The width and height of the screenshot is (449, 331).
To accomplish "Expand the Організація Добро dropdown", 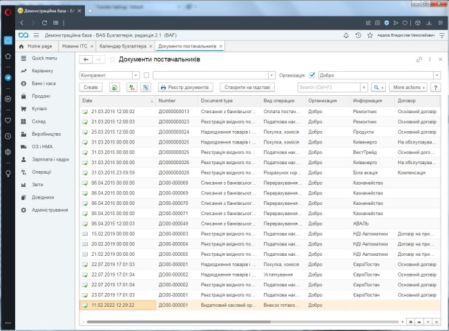I will coord(437,75).
